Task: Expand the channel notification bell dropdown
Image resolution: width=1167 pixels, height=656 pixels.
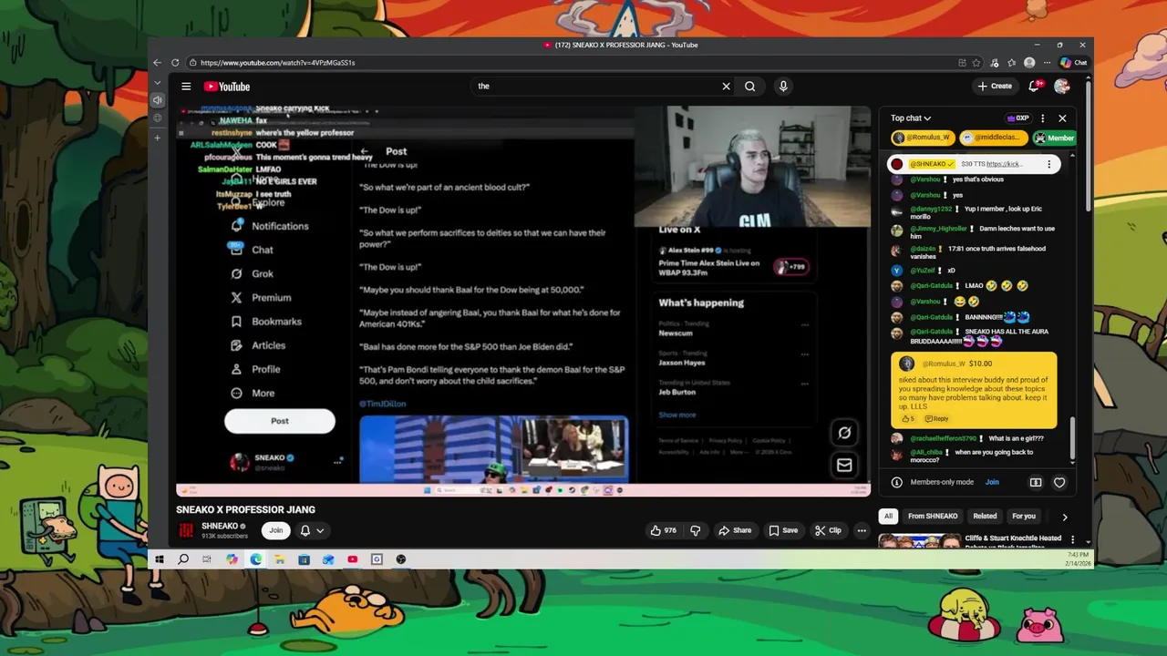Action: (x=312, y=530)
